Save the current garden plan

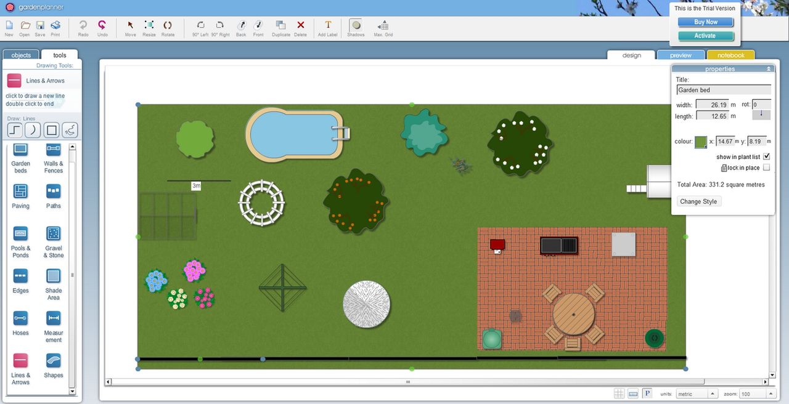pyautogui.click(x=40, y=28)
